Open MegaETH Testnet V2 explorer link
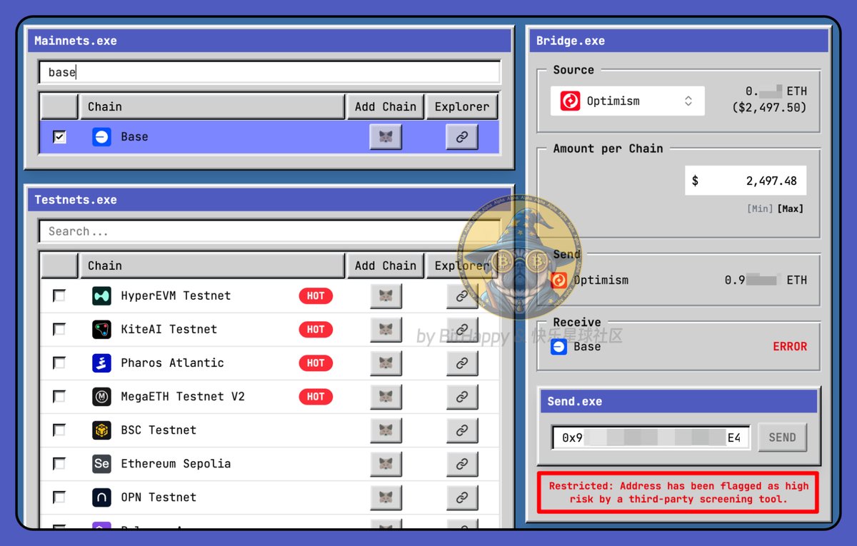 click(462, 396)
